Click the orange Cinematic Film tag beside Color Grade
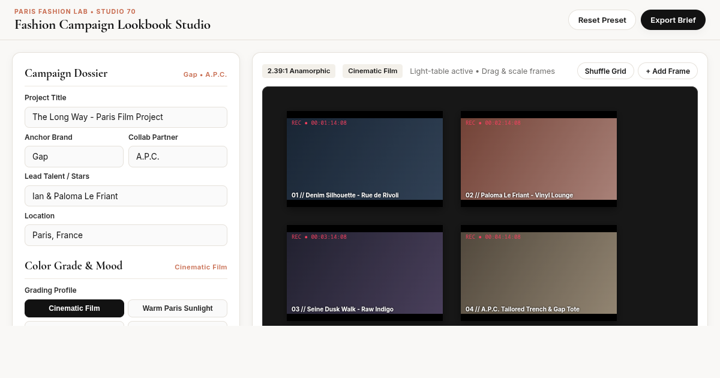 [201, 267]
